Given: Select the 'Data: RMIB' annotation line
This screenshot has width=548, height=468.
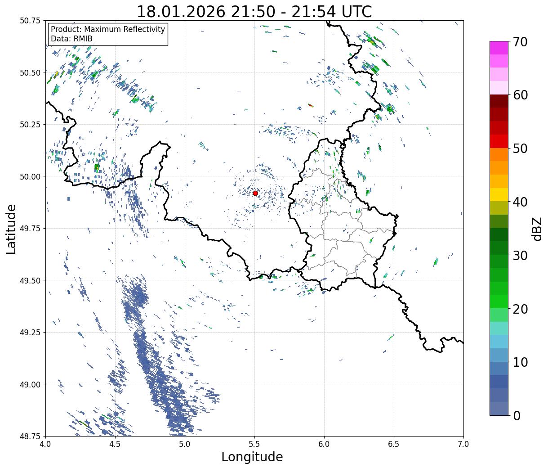Looking at the screenshot, I should pos(71,39).
